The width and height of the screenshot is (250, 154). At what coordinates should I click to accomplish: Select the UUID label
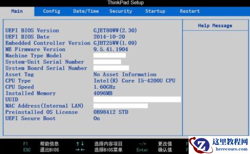tap(12, 99)
